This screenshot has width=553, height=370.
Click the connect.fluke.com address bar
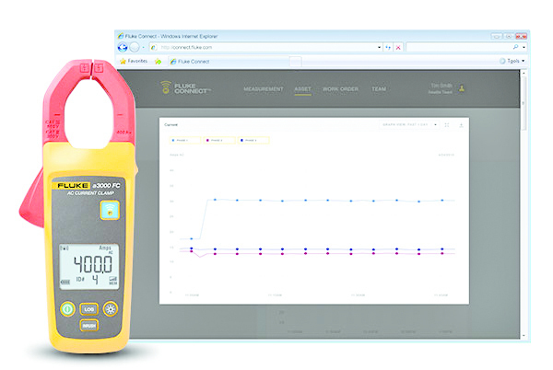click(263, 47)
